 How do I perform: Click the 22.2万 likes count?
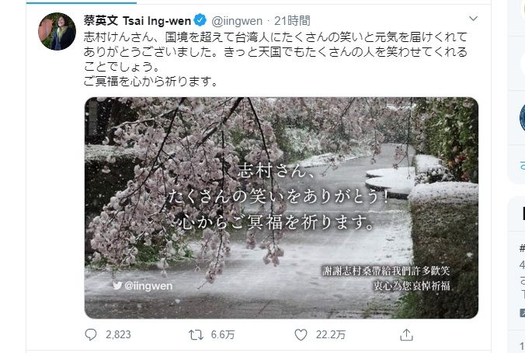(x=331, y=334)
